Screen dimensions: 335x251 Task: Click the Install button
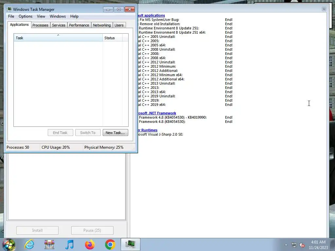point(37,230)
